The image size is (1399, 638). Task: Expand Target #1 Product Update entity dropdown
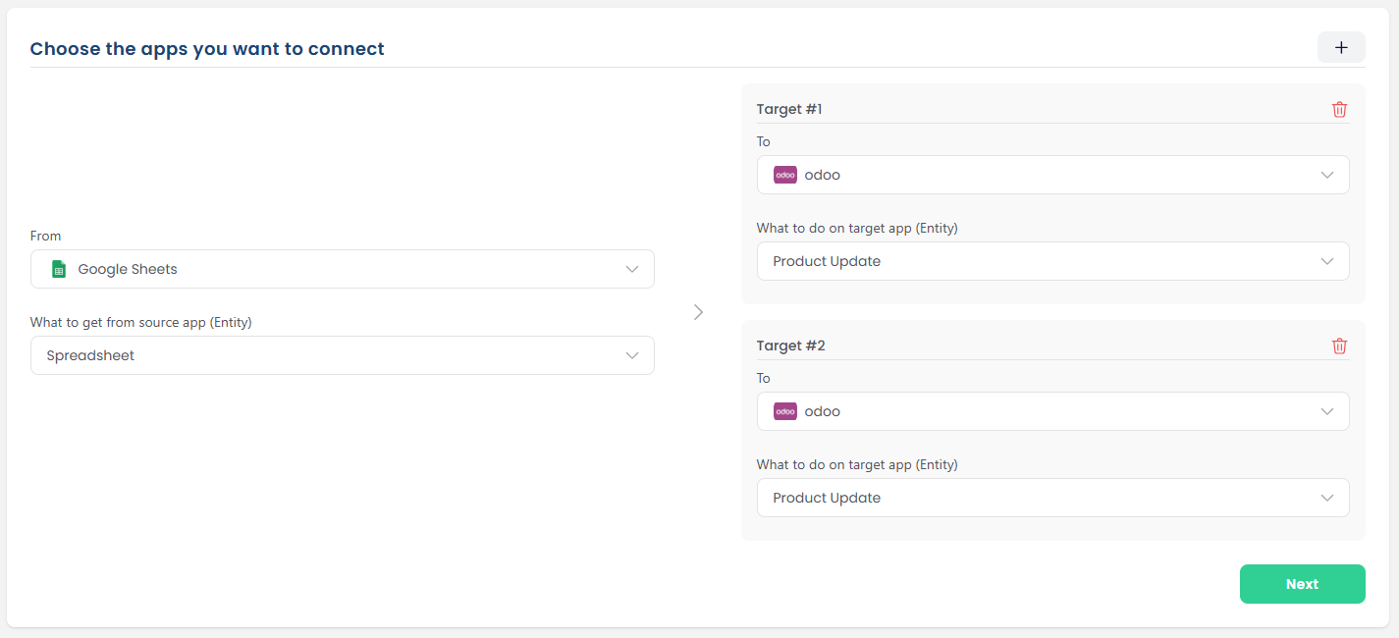[1052, 261]
